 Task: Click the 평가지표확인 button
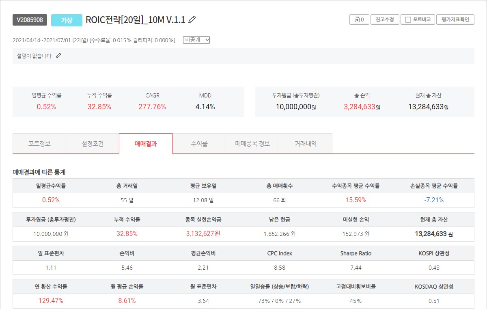pyautogui.click(x=455, y=19)
